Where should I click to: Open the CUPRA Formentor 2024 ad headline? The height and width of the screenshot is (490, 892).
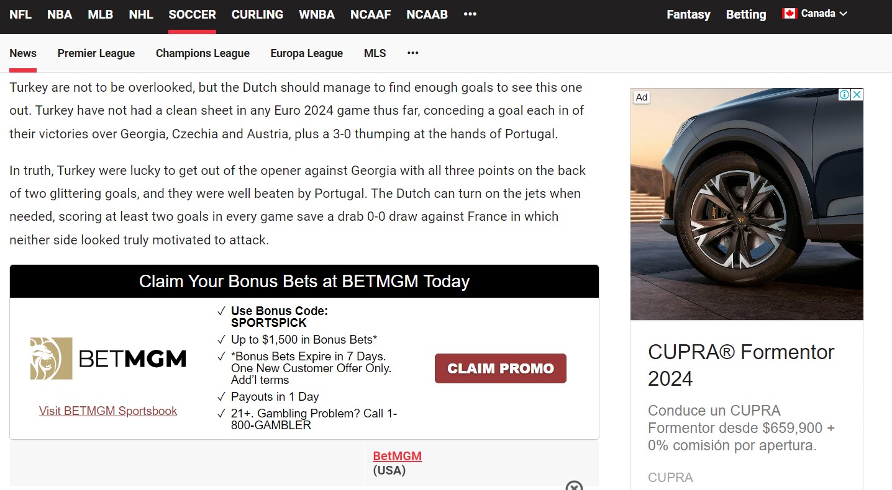[741, 365]
